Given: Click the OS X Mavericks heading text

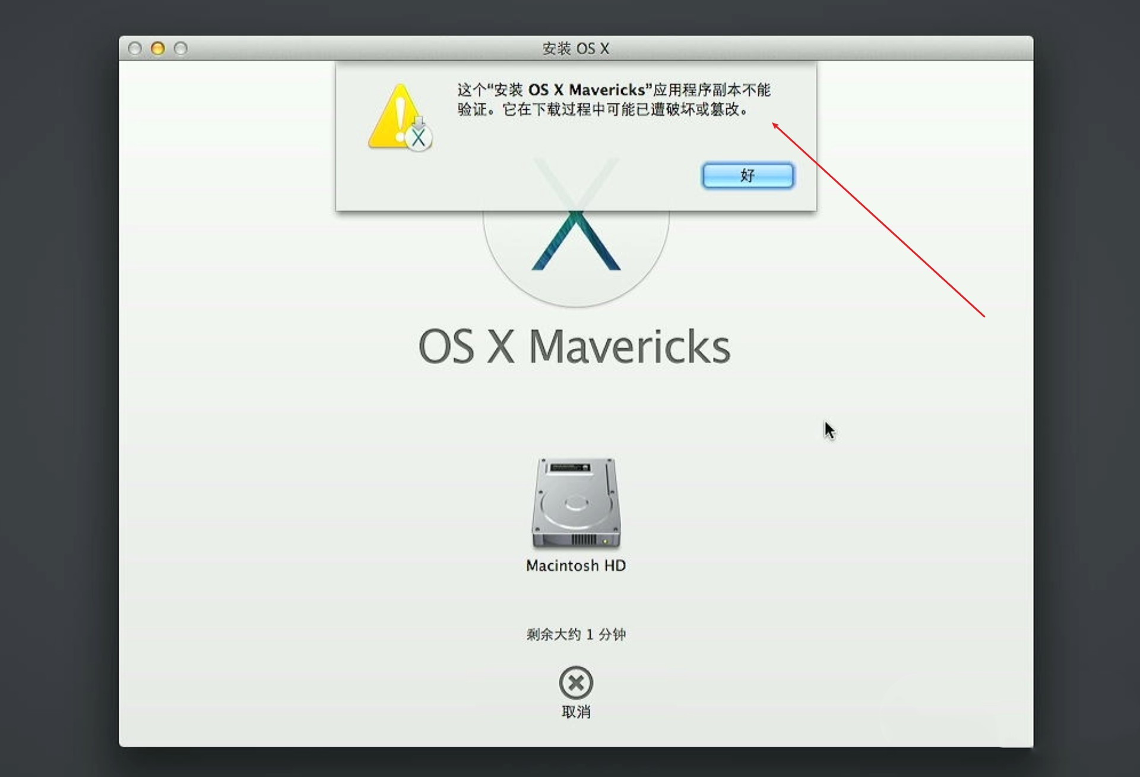Looking at the screenshot, I should (x=574, y=347).
